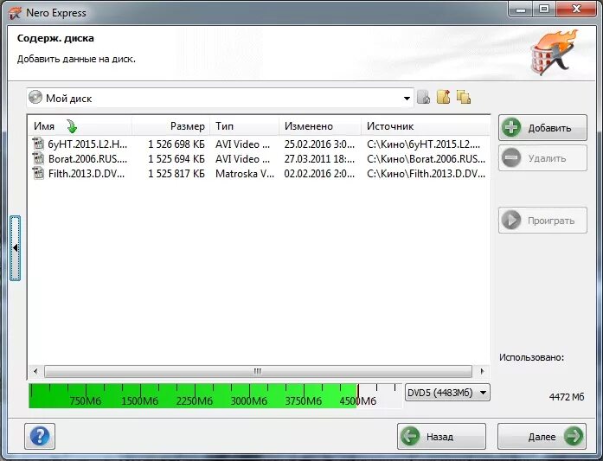603x461 pixels.
Task: Sort by the Имя column header
Action: pyautogui.click(x=80, y=126)
